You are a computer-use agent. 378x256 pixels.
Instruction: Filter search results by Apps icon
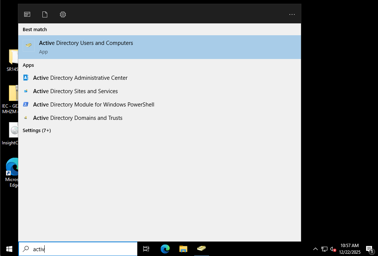coord(27,14)
